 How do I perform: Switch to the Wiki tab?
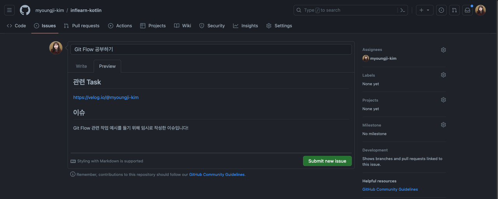[182, 26]
